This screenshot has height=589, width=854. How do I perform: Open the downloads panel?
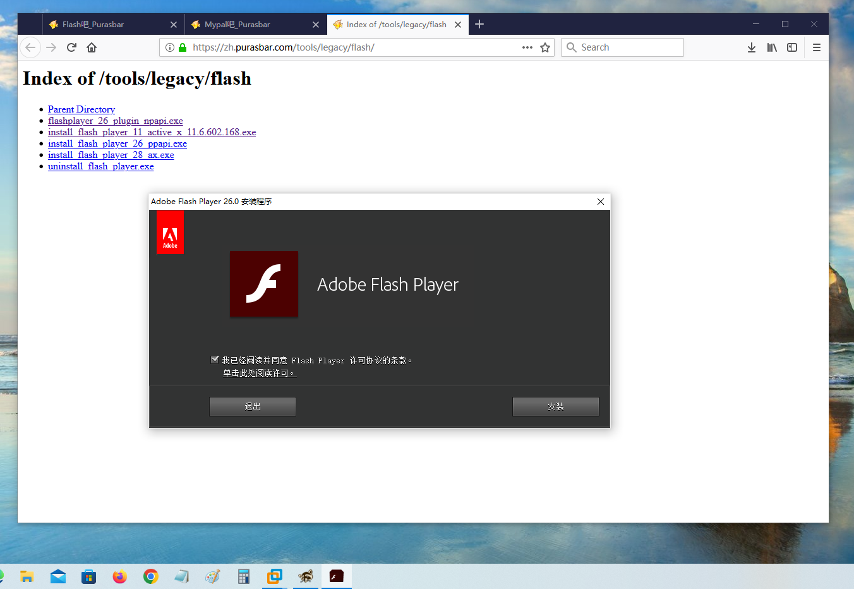tap(752, 47)
